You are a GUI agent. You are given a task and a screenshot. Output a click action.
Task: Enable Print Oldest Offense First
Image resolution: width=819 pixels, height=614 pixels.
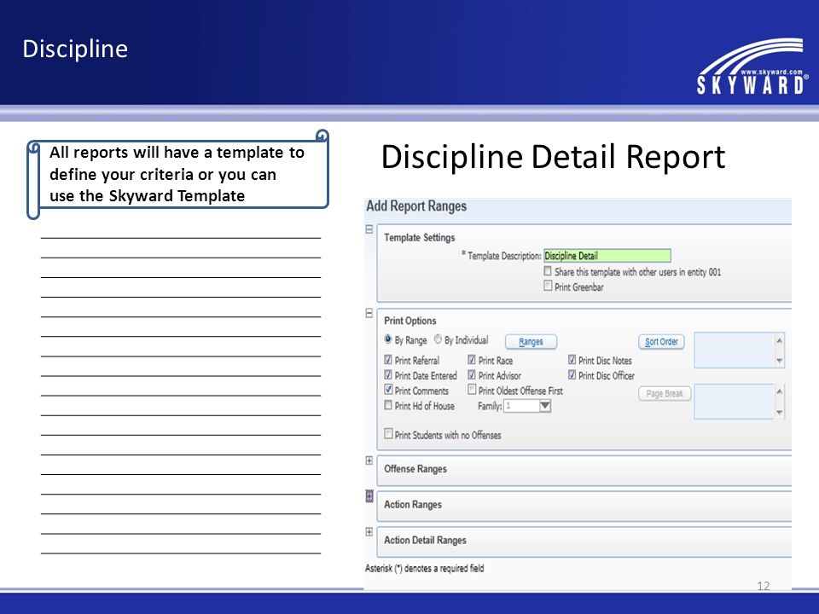[472, 390]
